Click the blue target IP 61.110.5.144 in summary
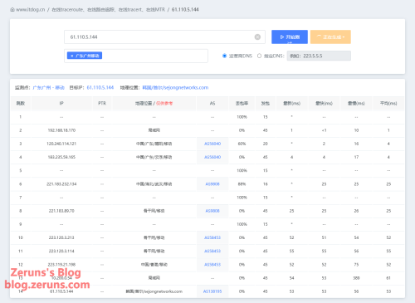Image resolution: width=415 pixels, height=303 pixels. (x=100, y=88)
